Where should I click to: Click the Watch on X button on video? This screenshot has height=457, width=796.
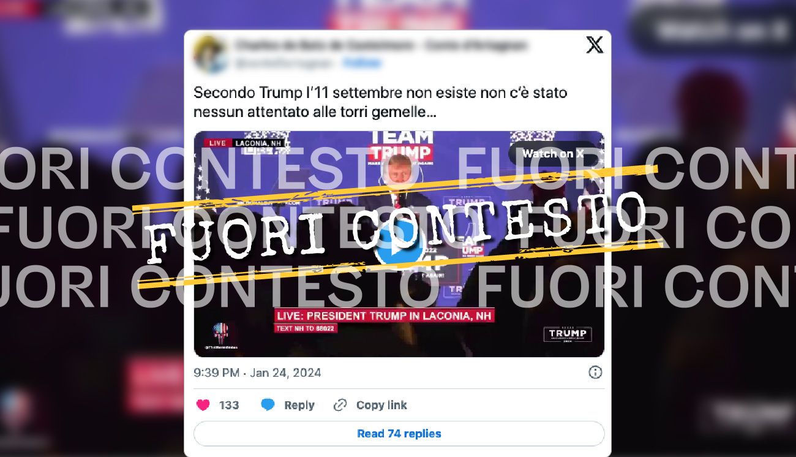(x=553, y=154)
